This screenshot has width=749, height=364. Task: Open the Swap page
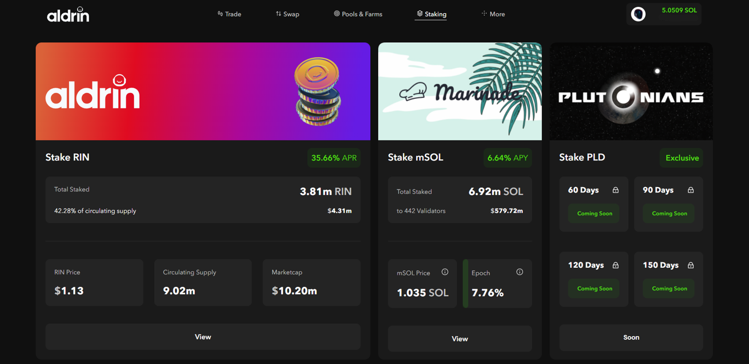point(287,14)
